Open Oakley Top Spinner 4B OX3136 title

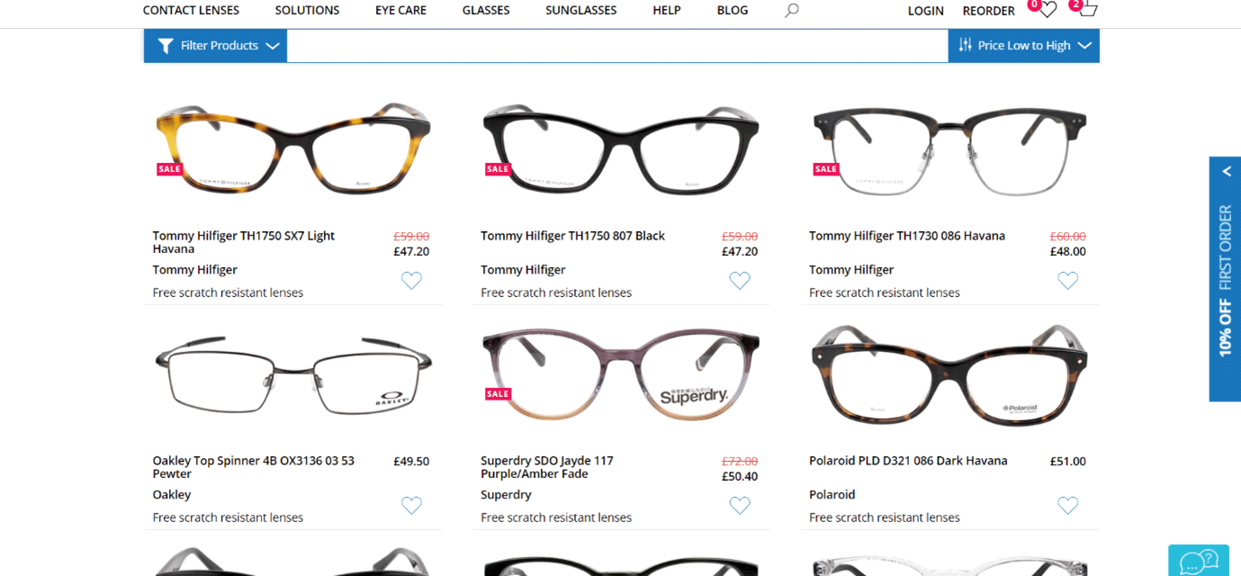[x=254, y=467]
